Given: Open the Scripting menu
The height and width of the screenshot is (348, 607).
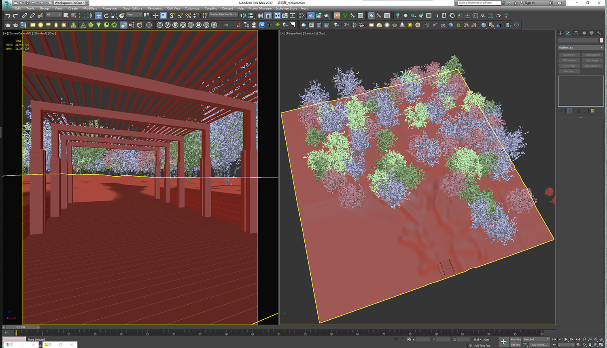Looking at the screenshot, I should (211, 8).
